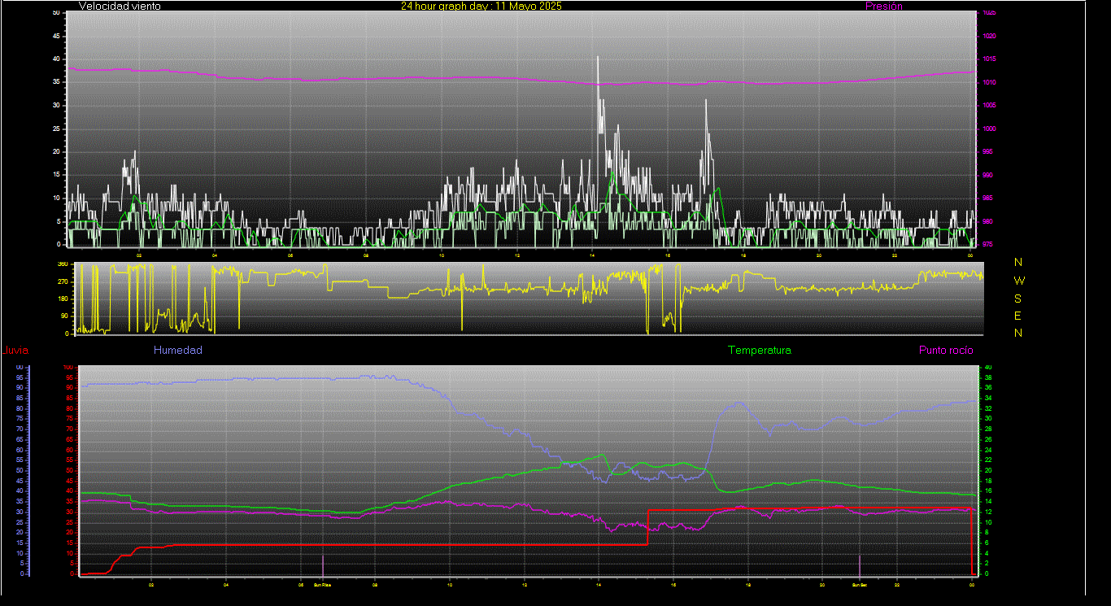This screenshot has width=1111, height=606.
Task: Click the green '22' temperature axis value
Action: (988, 460)
